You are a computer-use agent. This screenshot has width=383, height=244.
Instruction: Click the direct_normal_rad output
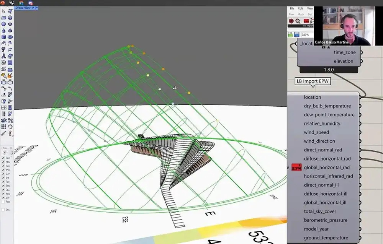pyautogui.click(x=323, y=150)
